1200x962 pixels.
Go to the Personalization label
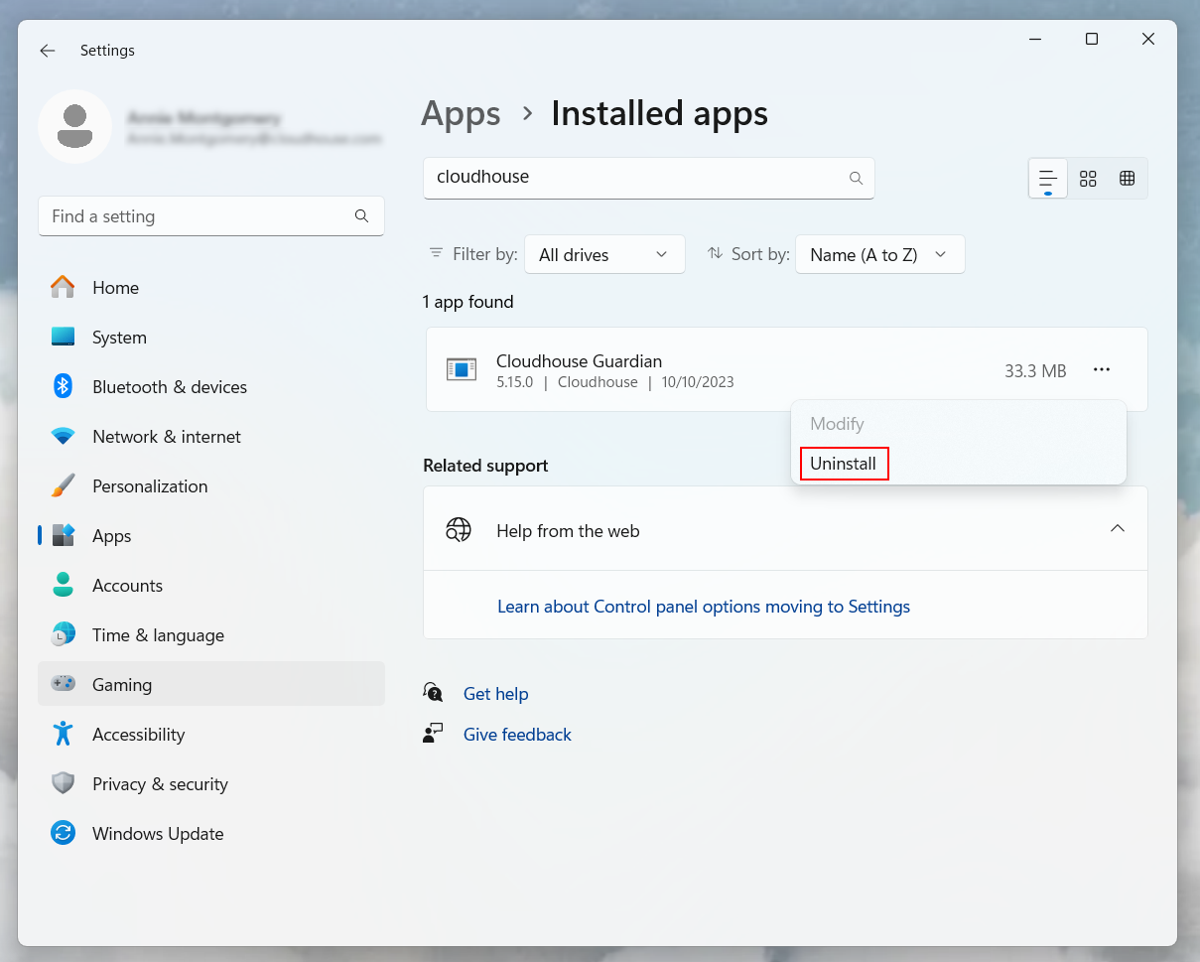(150, 486)
